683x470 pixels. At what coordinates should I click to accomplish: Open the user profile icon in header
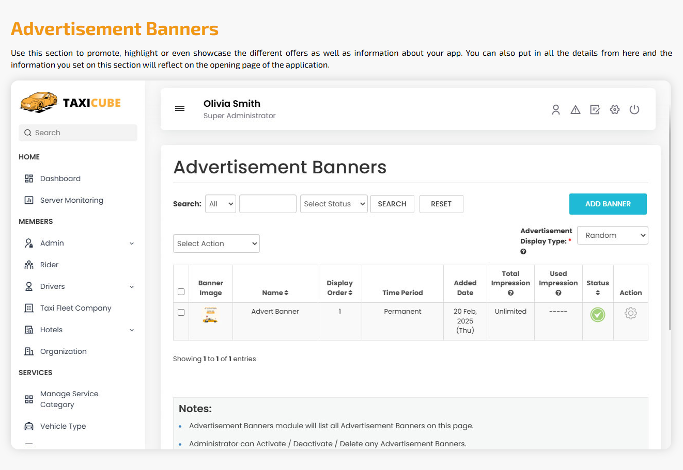point(556,109)
